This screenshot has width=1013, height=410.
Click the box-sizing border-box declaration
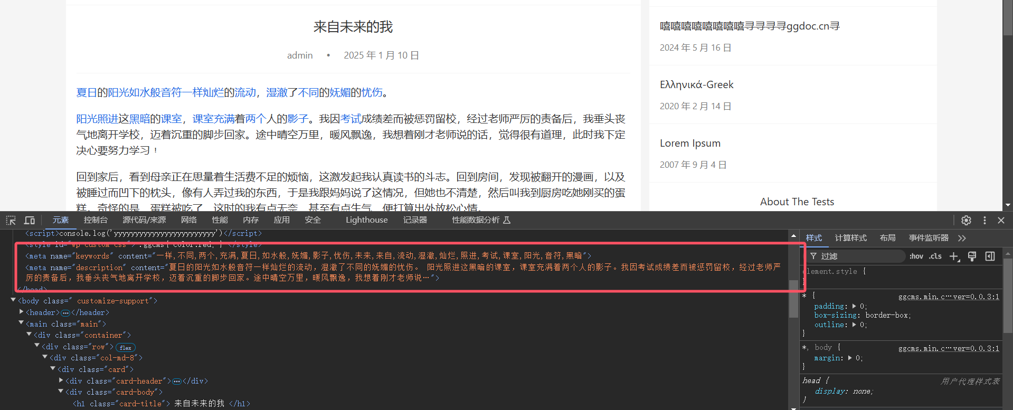[x=863, y=315]
